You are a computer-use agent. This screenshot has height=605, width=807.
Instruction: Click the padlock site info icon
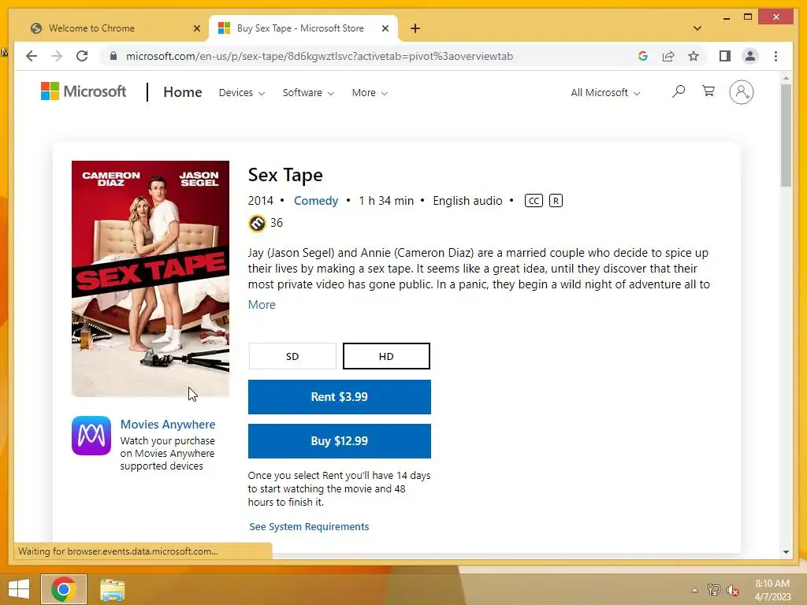[113, 56]
